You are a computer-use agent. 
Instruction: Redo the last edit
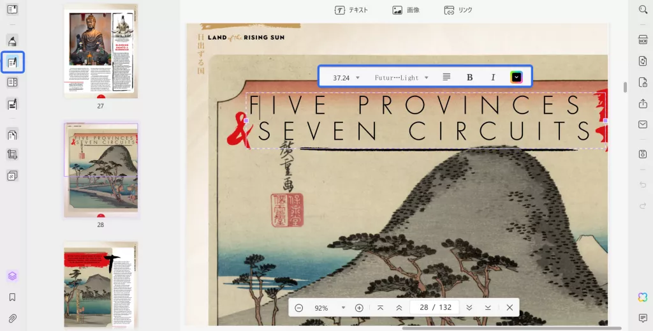coord(643,205)
